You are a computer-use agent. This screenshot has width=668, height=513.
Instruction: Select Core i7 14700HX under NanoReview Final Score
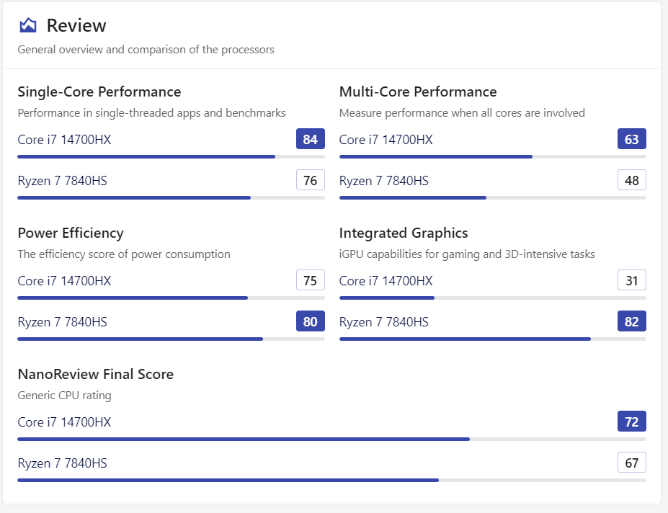point(64,422)
